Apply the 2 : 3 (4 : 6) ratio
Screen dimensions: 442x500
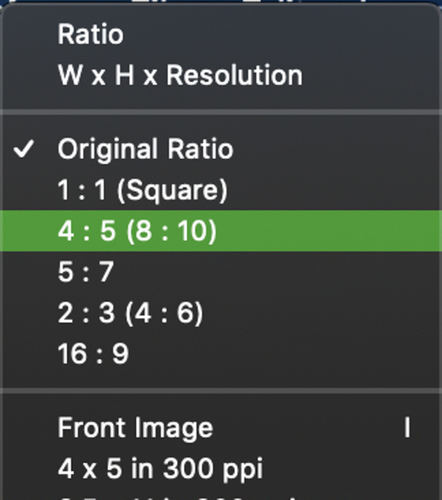131,313
